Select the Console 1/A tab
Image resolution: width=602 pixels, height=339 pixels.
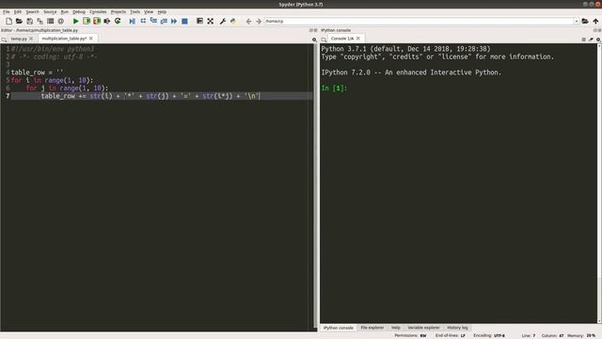point(342,39)
